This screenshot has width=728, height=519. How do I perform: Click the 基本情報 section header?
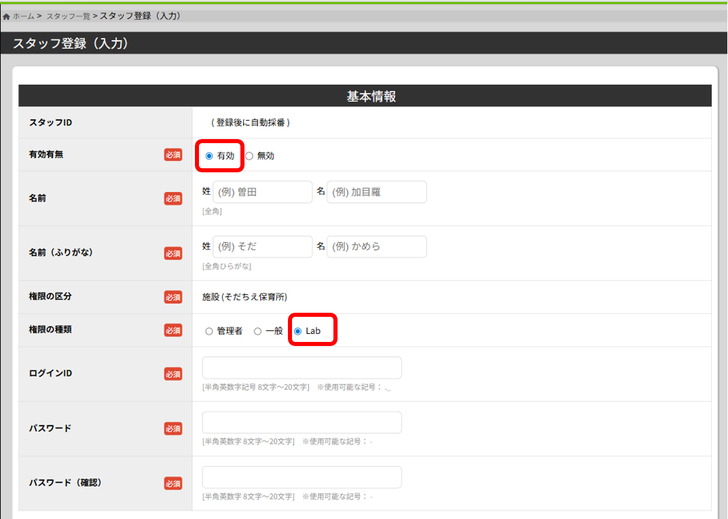tap(371, 96)
